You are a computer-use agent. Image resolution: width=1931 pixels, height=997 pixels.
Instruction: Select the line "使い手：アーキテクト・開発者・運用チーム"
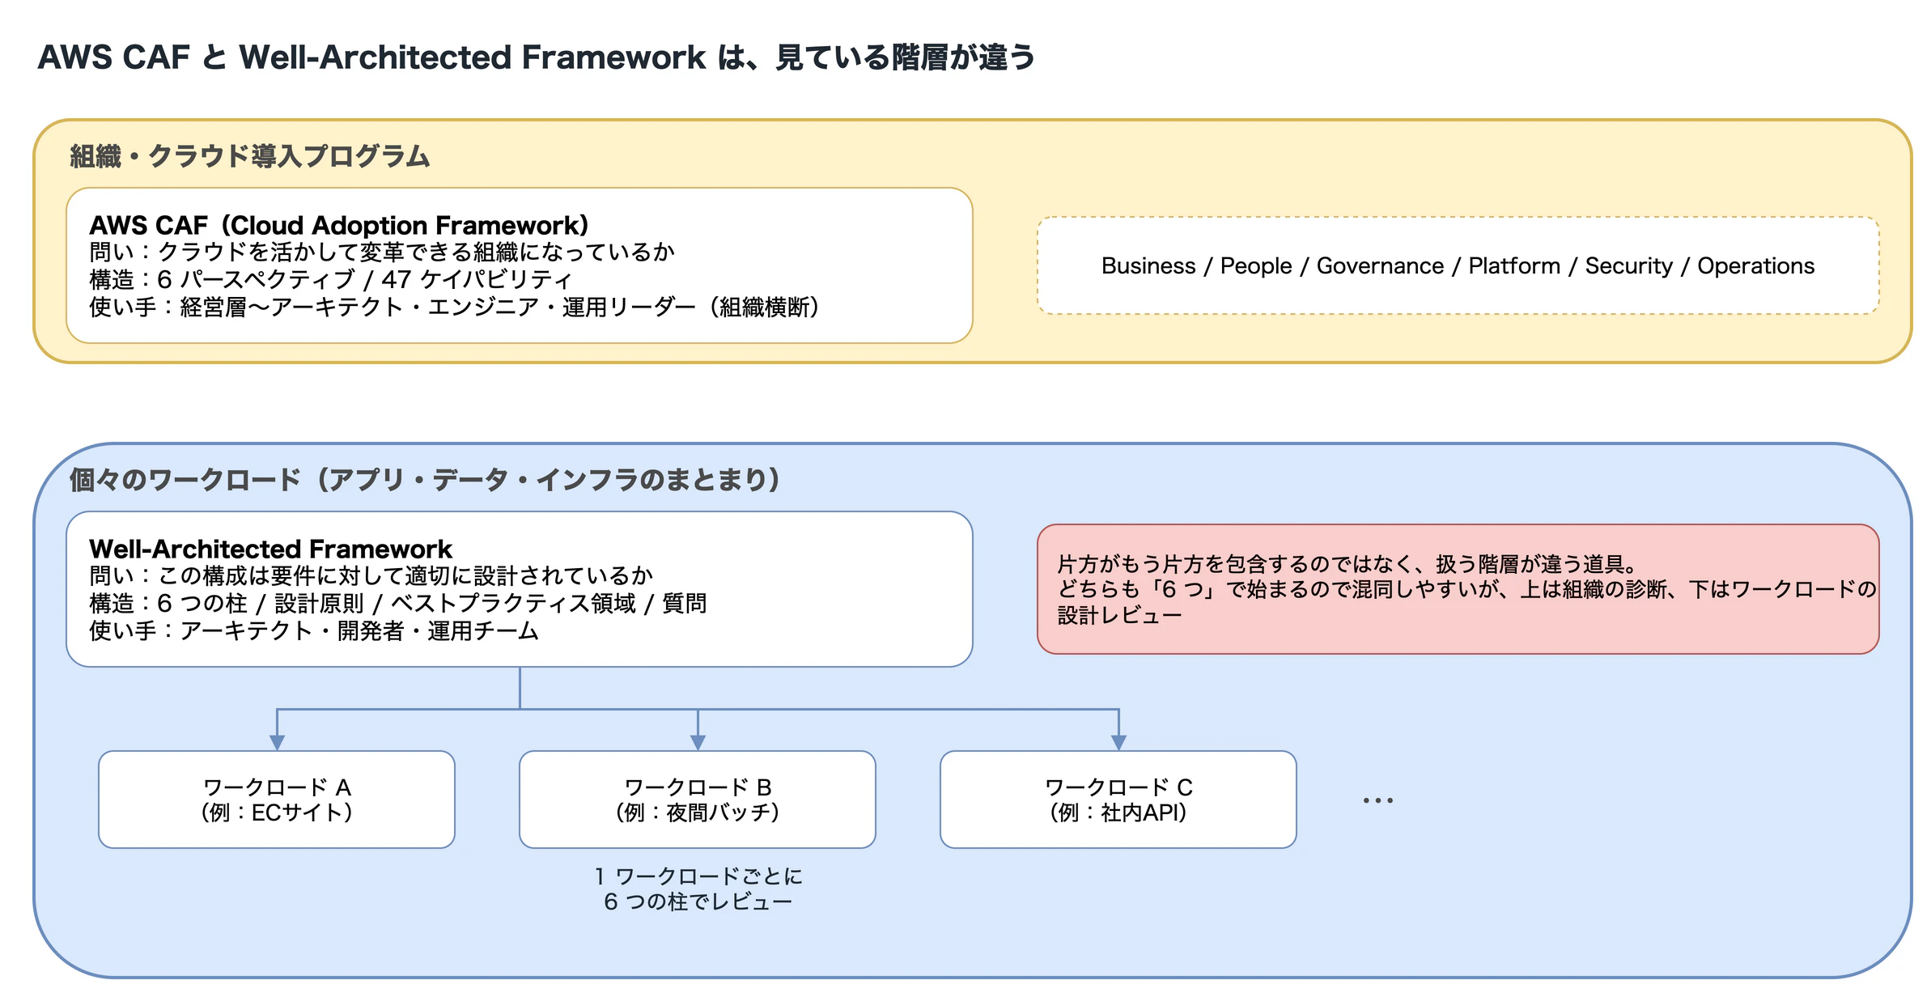click(314, 631)
